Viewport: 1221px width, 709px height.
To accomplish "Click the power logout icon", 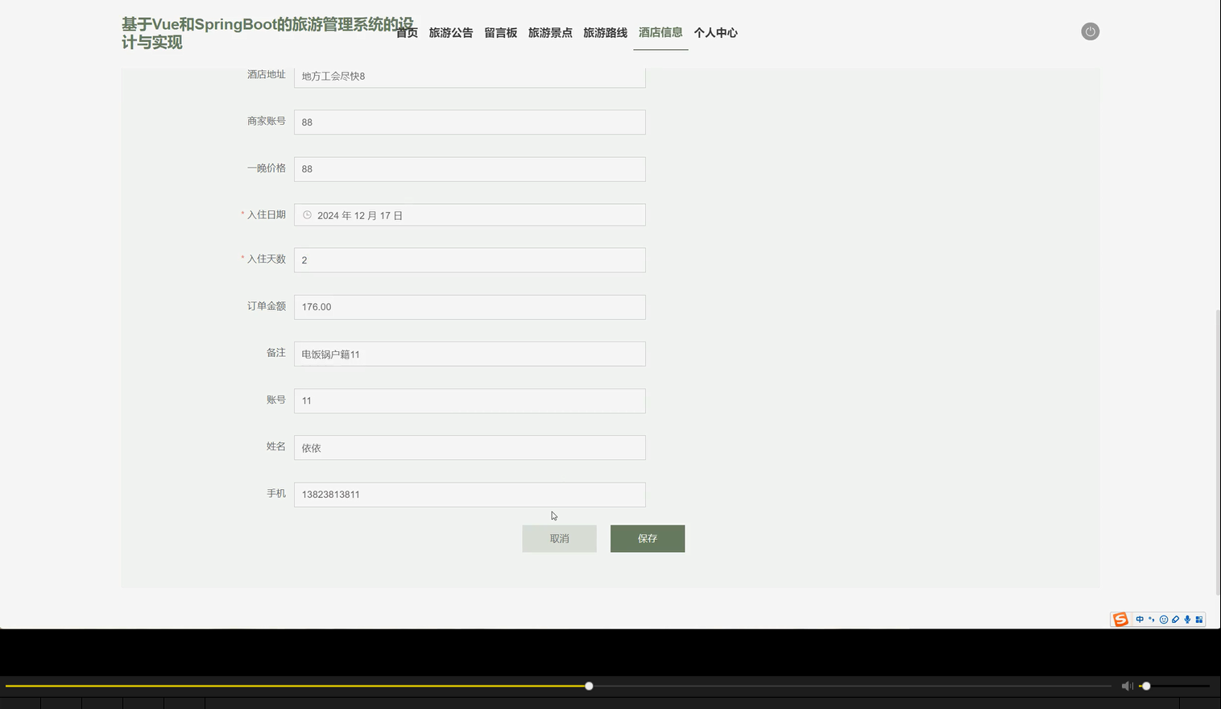I will [1090, 31].
